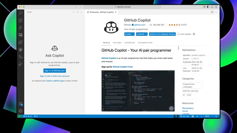Open the Manage gear in activity bar

[x=21, y=111]
